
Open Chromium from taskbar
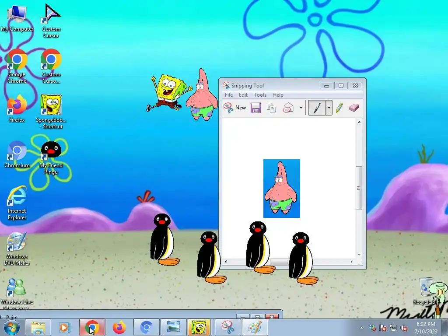146,327
